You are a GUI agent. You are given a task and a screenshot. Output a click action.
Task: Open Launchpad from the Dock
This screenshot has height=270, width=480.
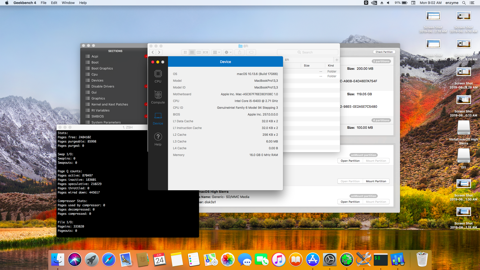pos(91,260)
